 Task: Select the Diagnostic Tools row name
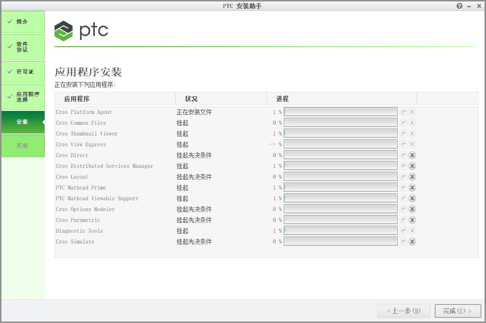[x=80, y=231]
